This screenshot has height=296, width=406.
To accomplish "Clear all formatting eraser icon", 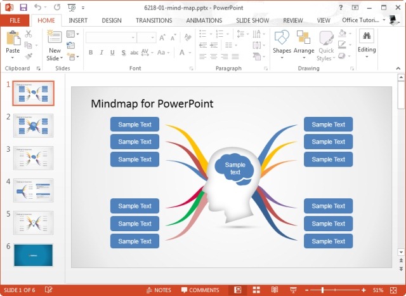I will pos(188,37).
